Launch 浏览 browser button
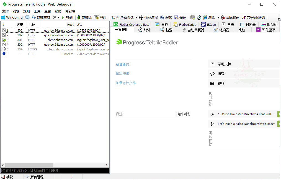281x180 pixels. coord(209,17)
